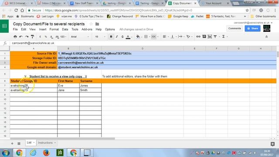Image resolution: width=279 pixels, height=157 pixels.
Task: Click the Comments button
Action: click(x=235, y=28)
